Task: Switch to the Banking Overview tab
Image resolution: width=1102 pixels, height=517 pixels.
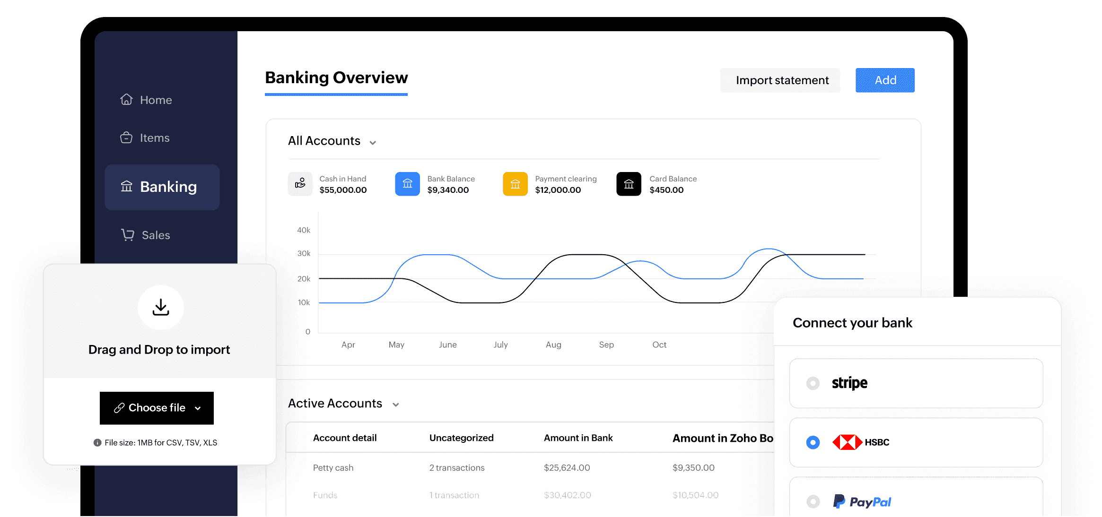Action: 336,78
